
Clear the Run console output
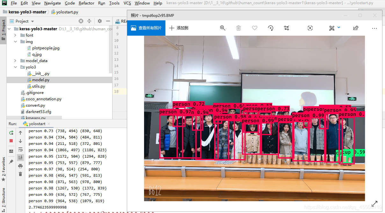[20, 174]
